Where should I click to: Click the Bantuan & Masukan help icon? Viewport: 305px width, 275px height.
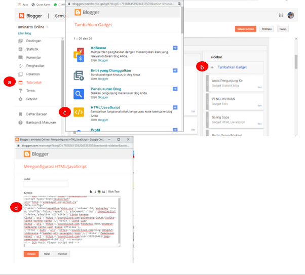(x=20, y=123)
